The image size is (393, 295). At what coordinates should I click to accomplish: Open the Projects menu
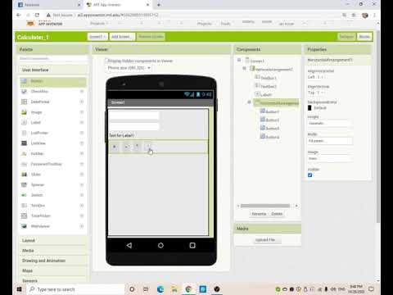coord(99,24)
